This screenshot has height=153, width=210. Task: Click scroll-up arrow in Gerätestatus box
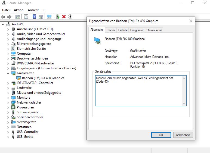tap(184, 78)
